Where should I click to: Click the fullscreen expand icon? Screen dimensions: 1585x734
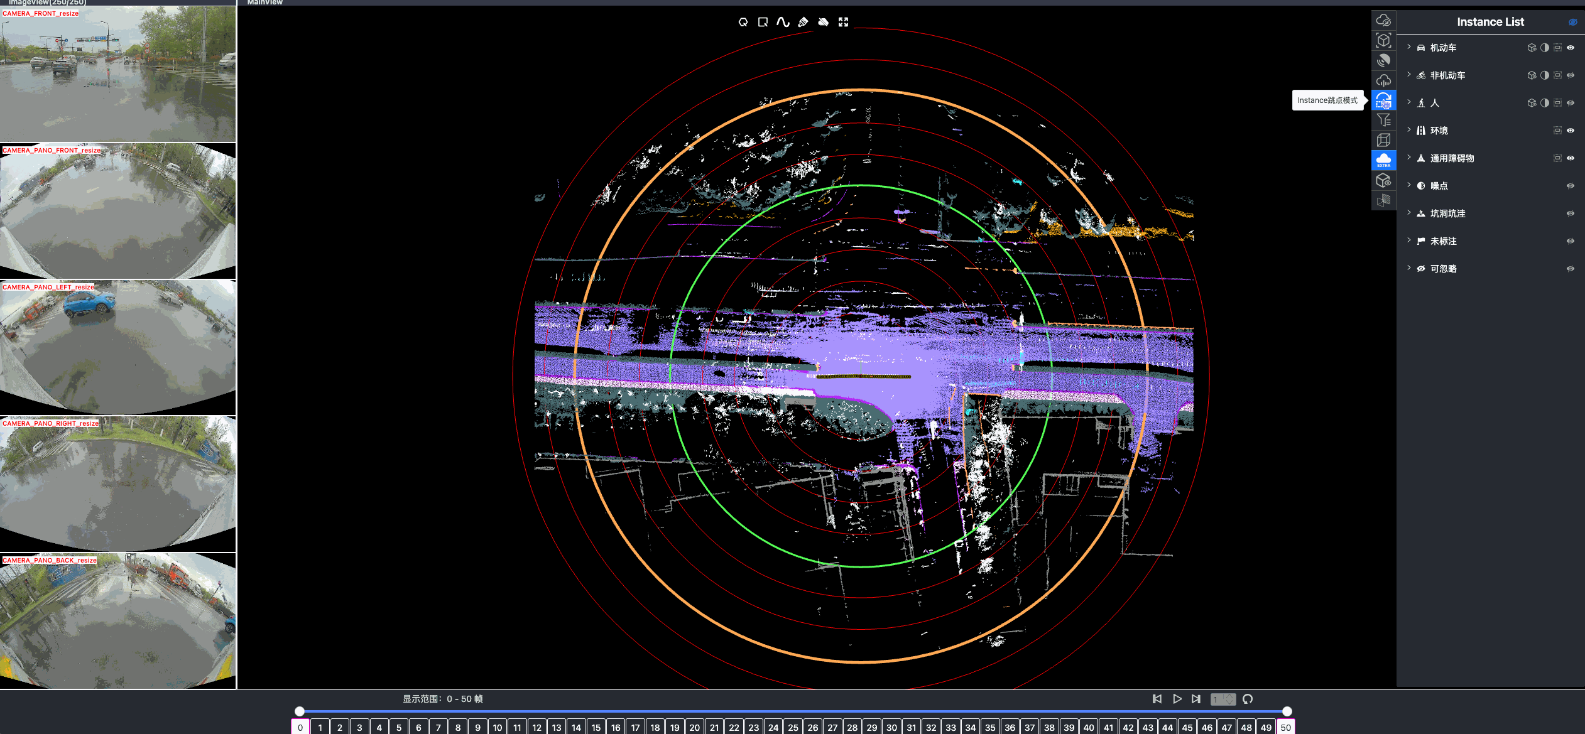click(x=843, y=22)
